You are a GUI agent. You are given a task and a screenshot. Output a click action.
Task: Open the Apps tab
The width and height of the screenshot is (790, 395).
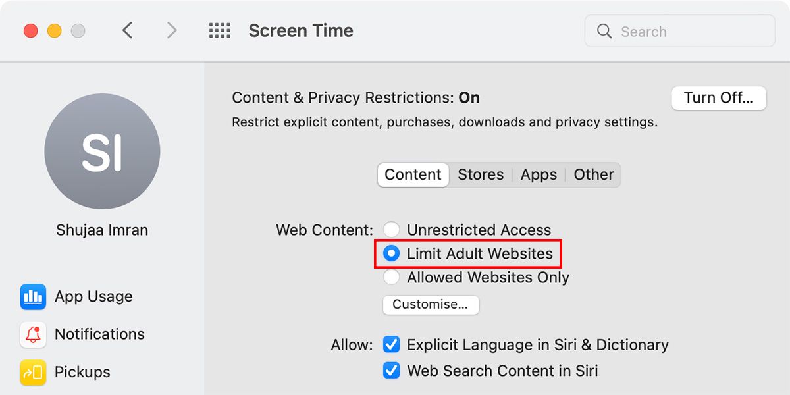tap(539, 174)
